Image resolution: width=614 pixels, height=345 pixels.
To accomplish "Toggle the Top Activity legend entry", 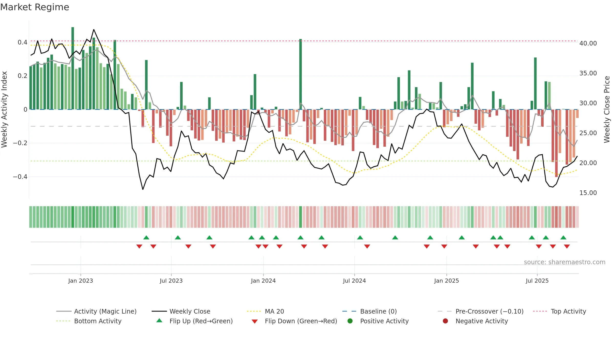I will click(560, 311).
